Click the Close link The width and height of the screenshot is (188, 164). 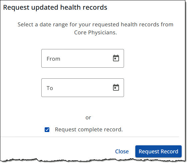pos(122,151)
